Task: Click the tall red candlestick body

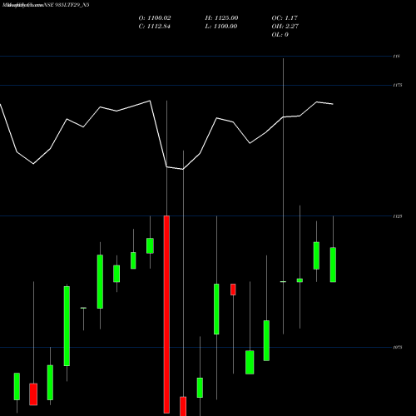Action: point(166,314)
